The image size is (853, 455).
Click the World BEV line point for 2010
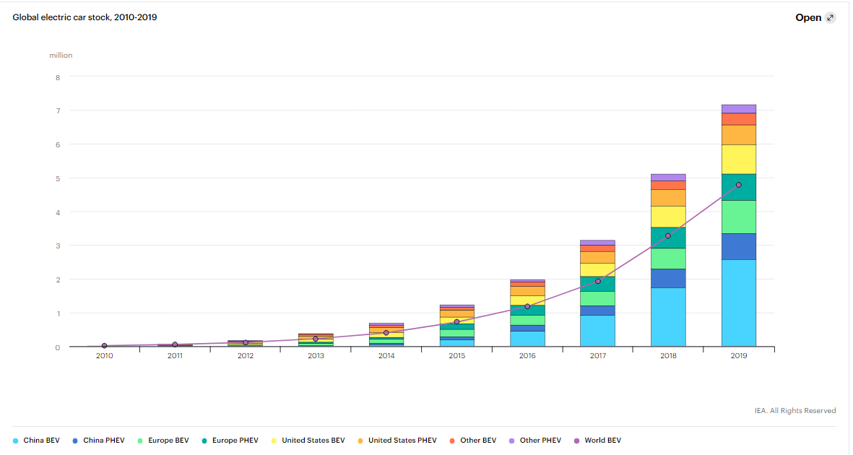(105, 346)
